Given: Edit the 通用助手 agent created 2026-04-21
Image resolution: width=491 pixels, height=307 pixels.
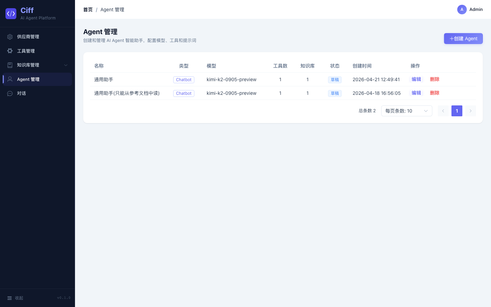Looking at the screenshot, I should (x=416, y=79).
